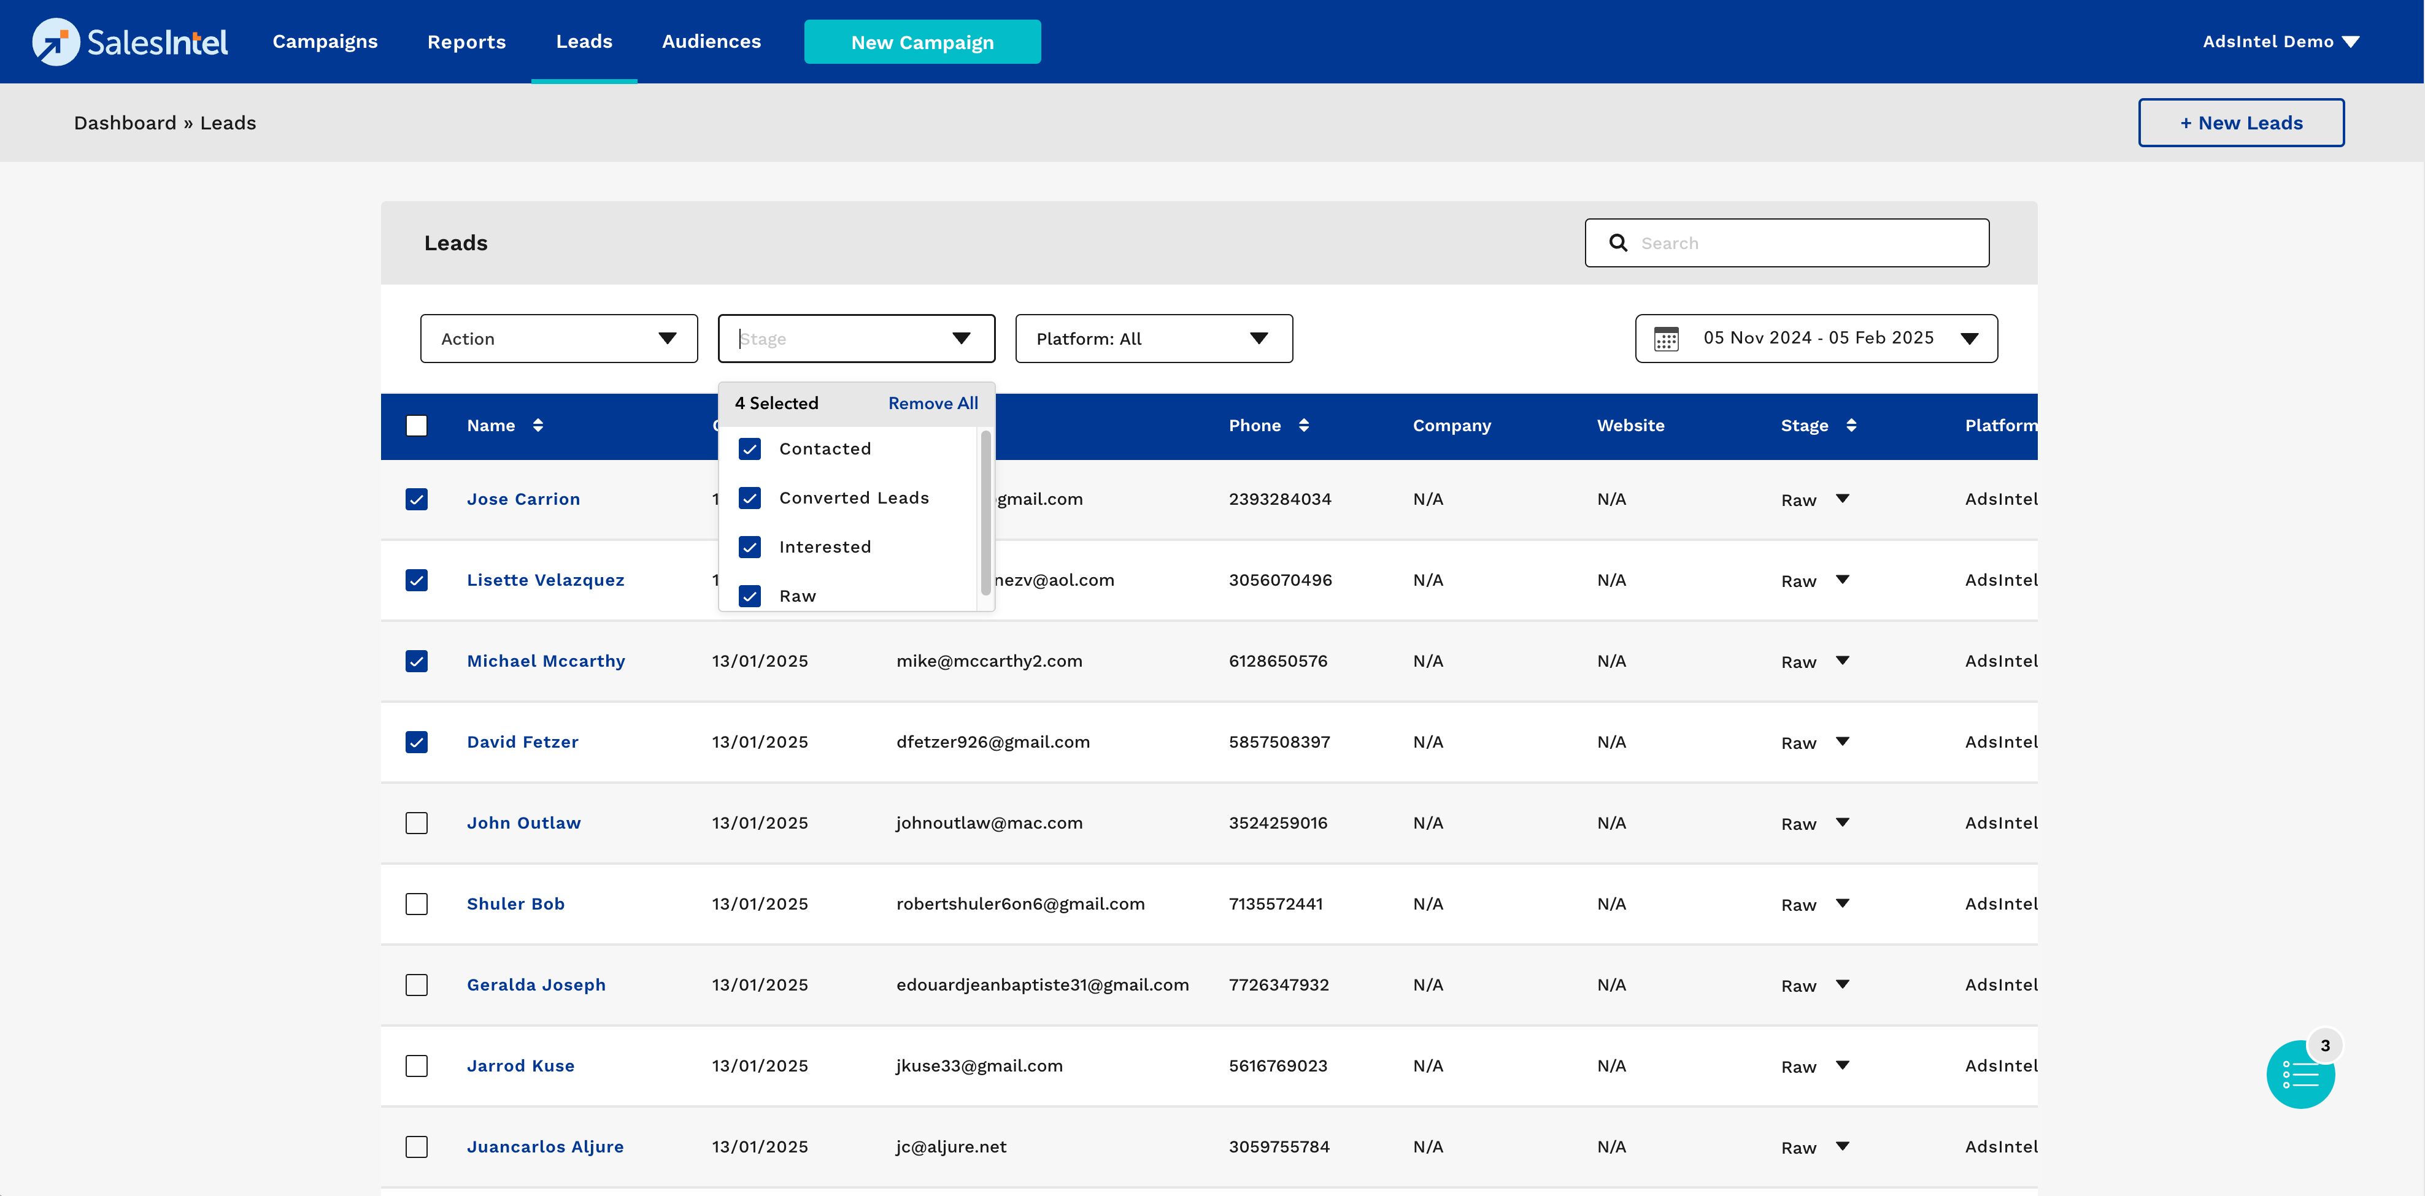Screen dimensions: 2425x1196
Task: Toggle the select-all header checkbox
Action: pos(416,425)
